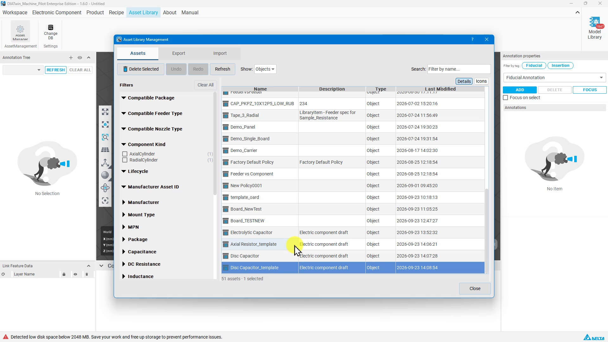This screenshot has width=608, height=342.
Task: Click the dialog Refresh button
Action: 222,69
